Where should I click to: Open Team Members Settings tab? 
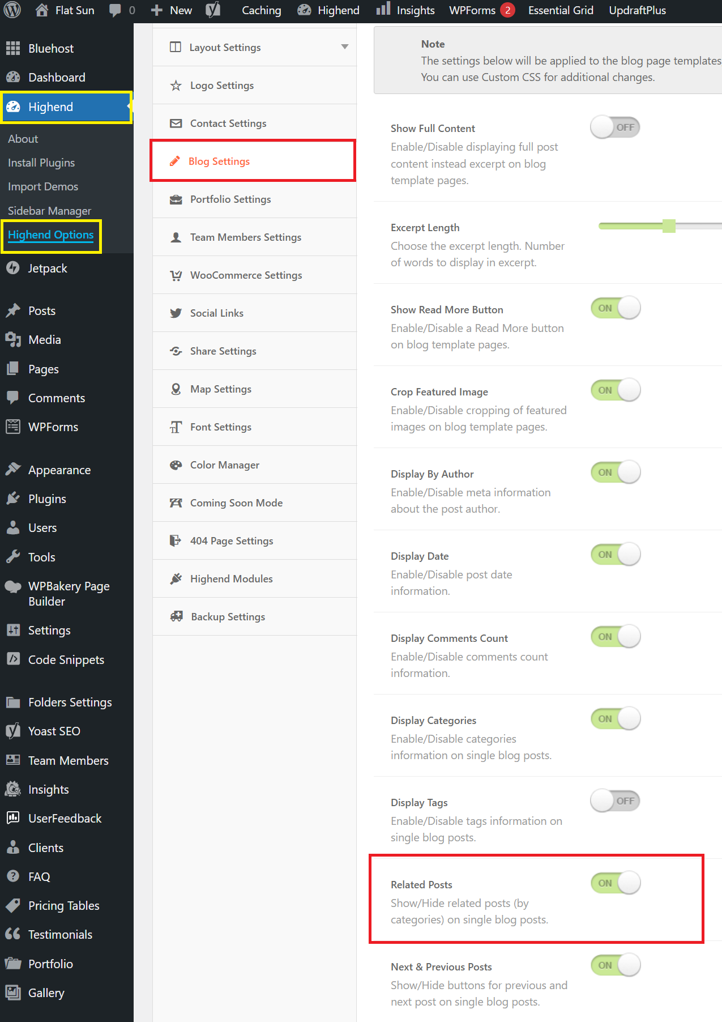[x=254, y=237]
